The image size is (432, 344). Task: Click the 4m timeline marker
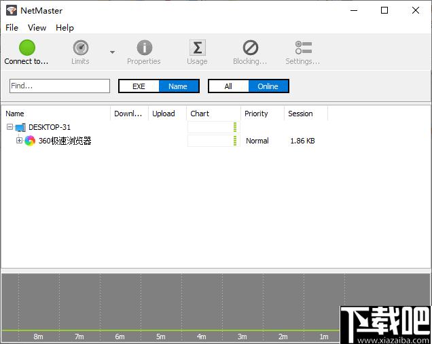click(x=202, y=337)
